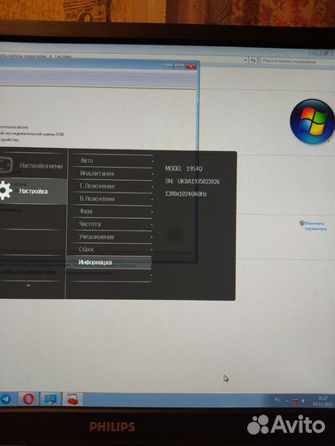Click the control panel search field

click(x=297, y=61)
